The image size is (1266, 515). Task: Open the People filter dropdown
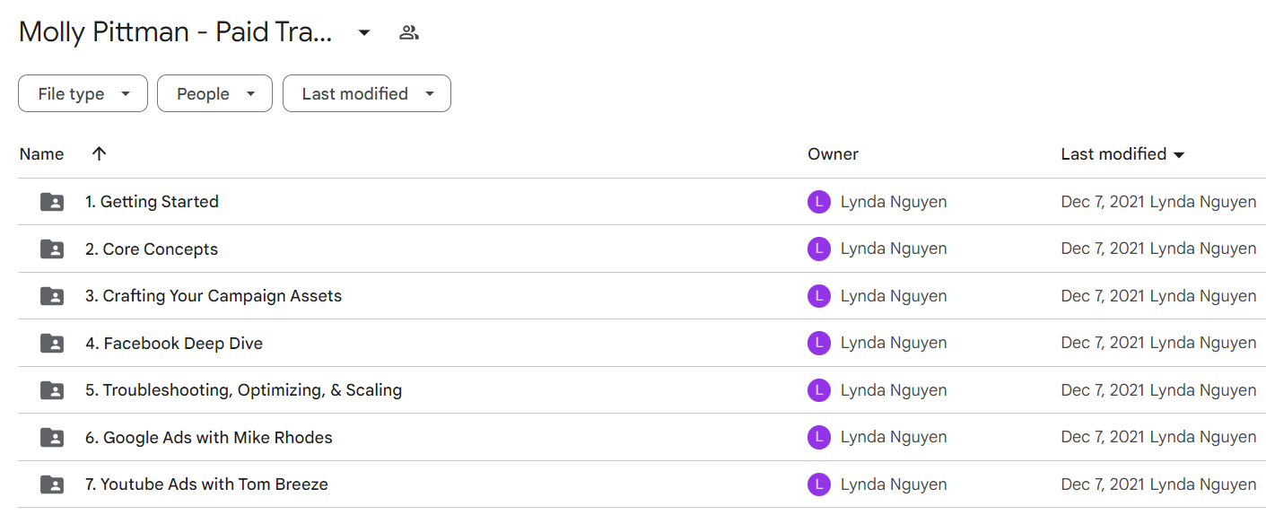tap(214, 93)
